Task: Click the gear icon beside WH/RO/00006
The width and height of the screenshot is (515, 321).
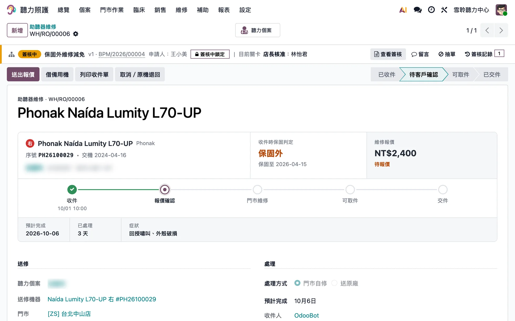Action: (76, 34)
